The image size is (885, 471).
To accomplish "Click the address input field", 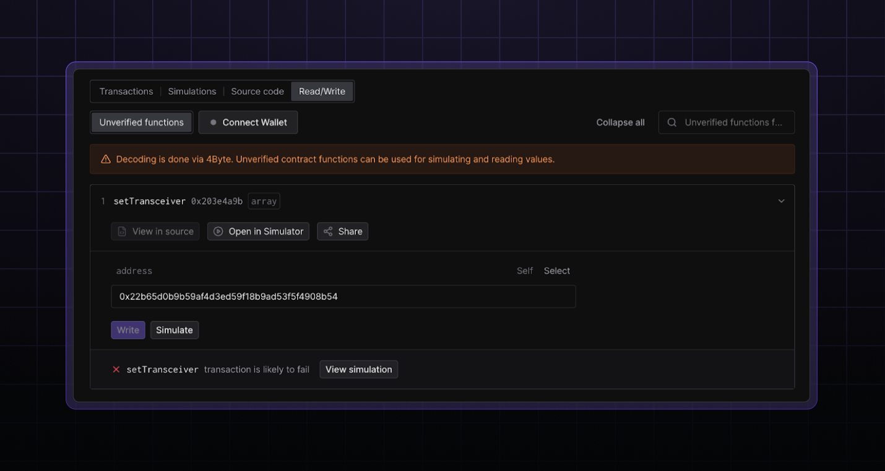I will (x=343, y=297).
